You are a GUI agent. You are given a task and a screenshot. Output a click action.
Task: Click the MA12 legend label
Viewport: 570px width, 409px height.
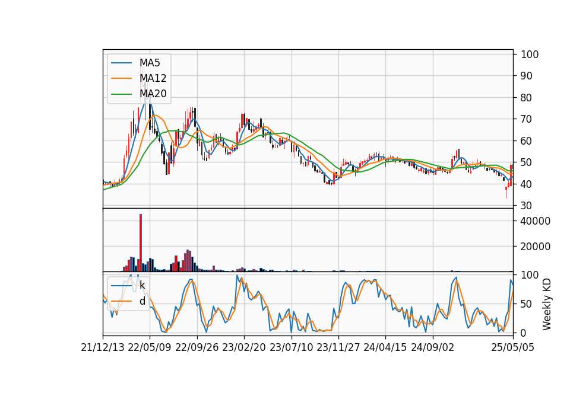[x=153, y=78]
